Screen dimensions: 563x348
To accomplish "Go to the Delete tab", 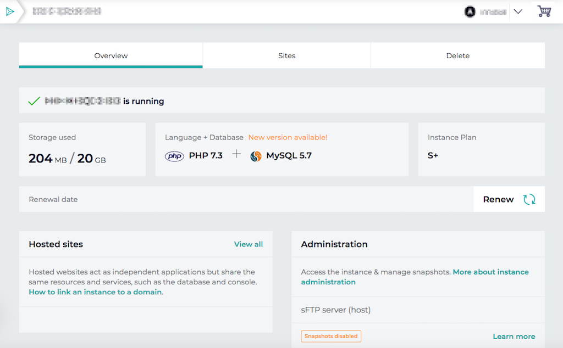I will [x=457, y=55].
